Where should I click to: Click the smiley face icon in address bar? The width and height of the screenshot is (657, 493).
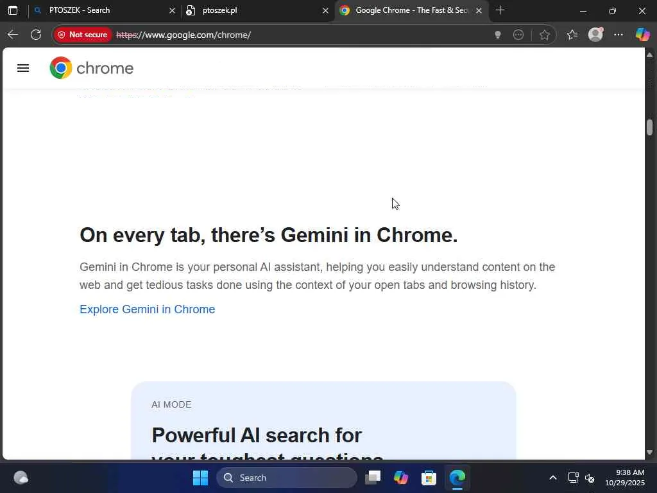518,35
